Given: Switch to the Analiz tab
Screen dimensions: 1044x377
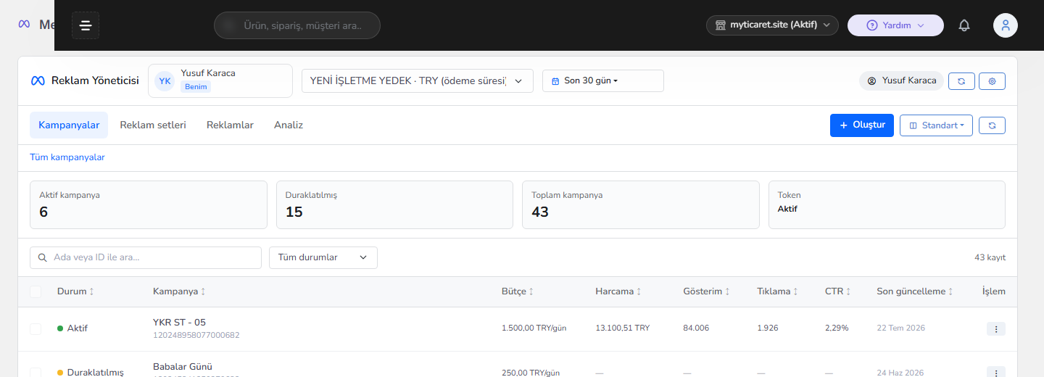Looking at the screenshot, I should click(289, 125).
